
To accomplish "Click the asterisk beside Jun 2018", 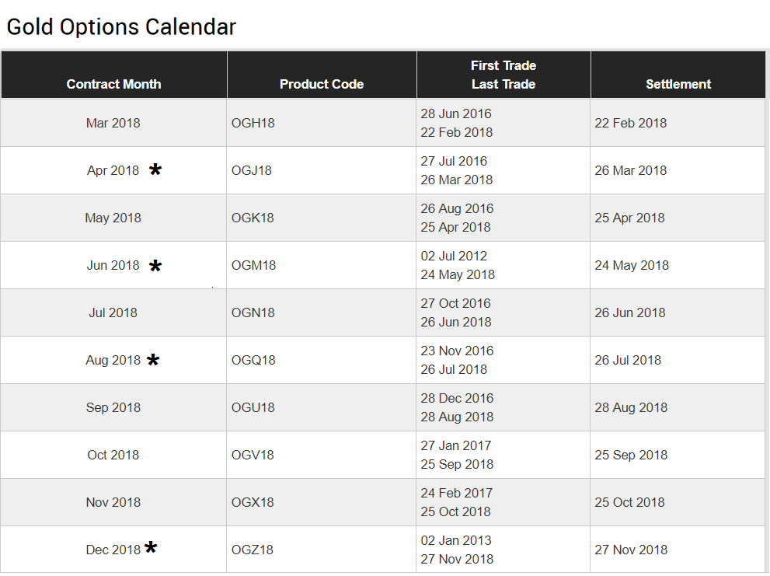I will [155, 266].
